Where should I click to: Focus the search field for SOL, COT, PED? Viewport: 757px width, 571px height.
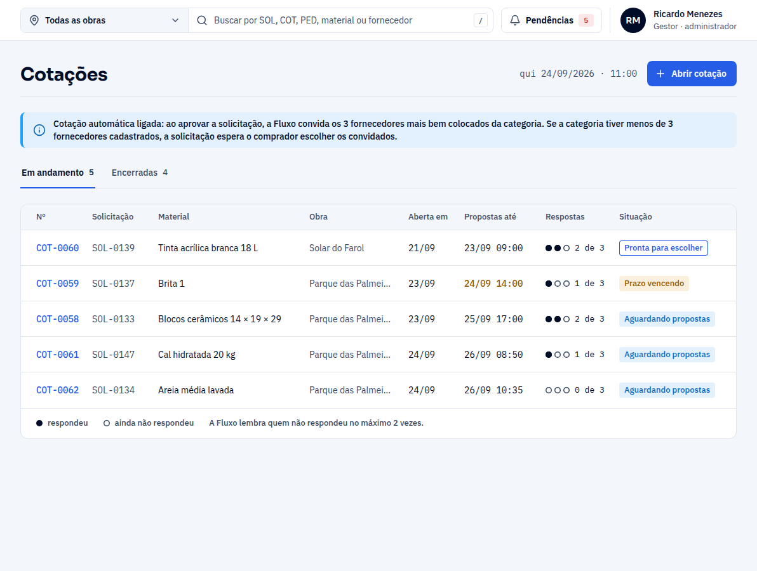point(340,20)
